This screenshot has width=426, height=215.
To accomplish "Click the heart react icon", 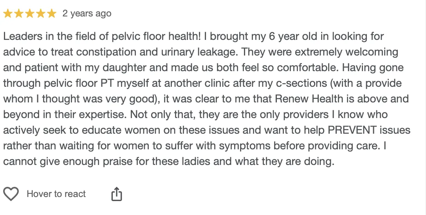I will tap(11, 194).
